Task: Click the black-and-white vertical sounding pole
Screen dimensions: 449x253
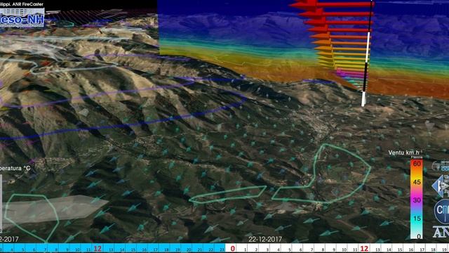Action: (368, 53)
